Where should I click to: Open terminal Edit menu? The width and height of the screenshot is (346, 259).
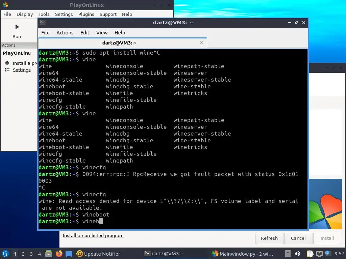pyautogui.click(x=85, y=33)
